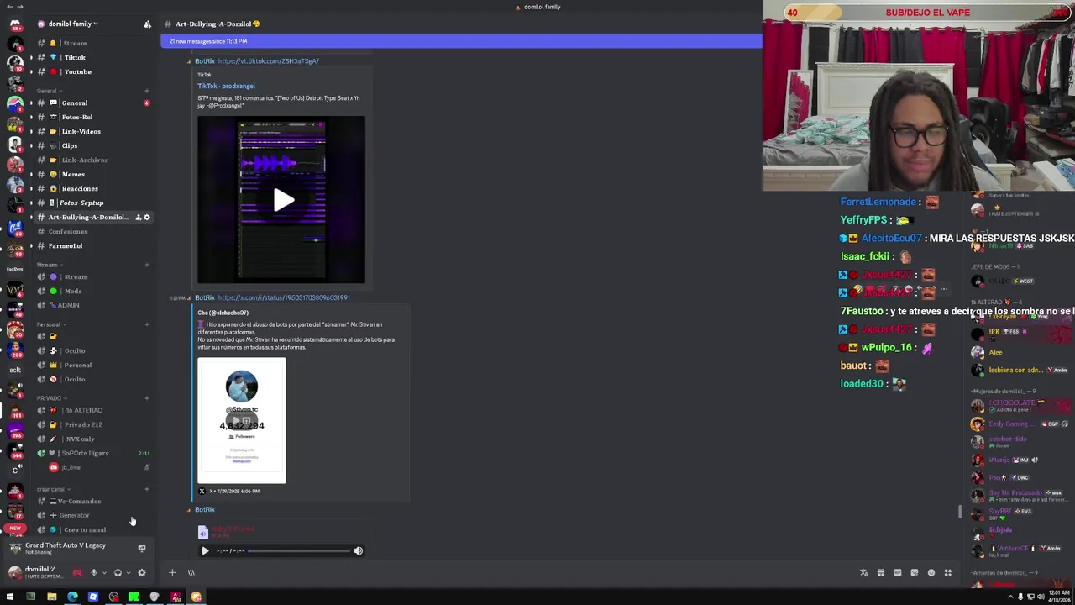The image size is (1075, 605).
Task: Add channel to PRIVADO category
Action: point(147,398)
